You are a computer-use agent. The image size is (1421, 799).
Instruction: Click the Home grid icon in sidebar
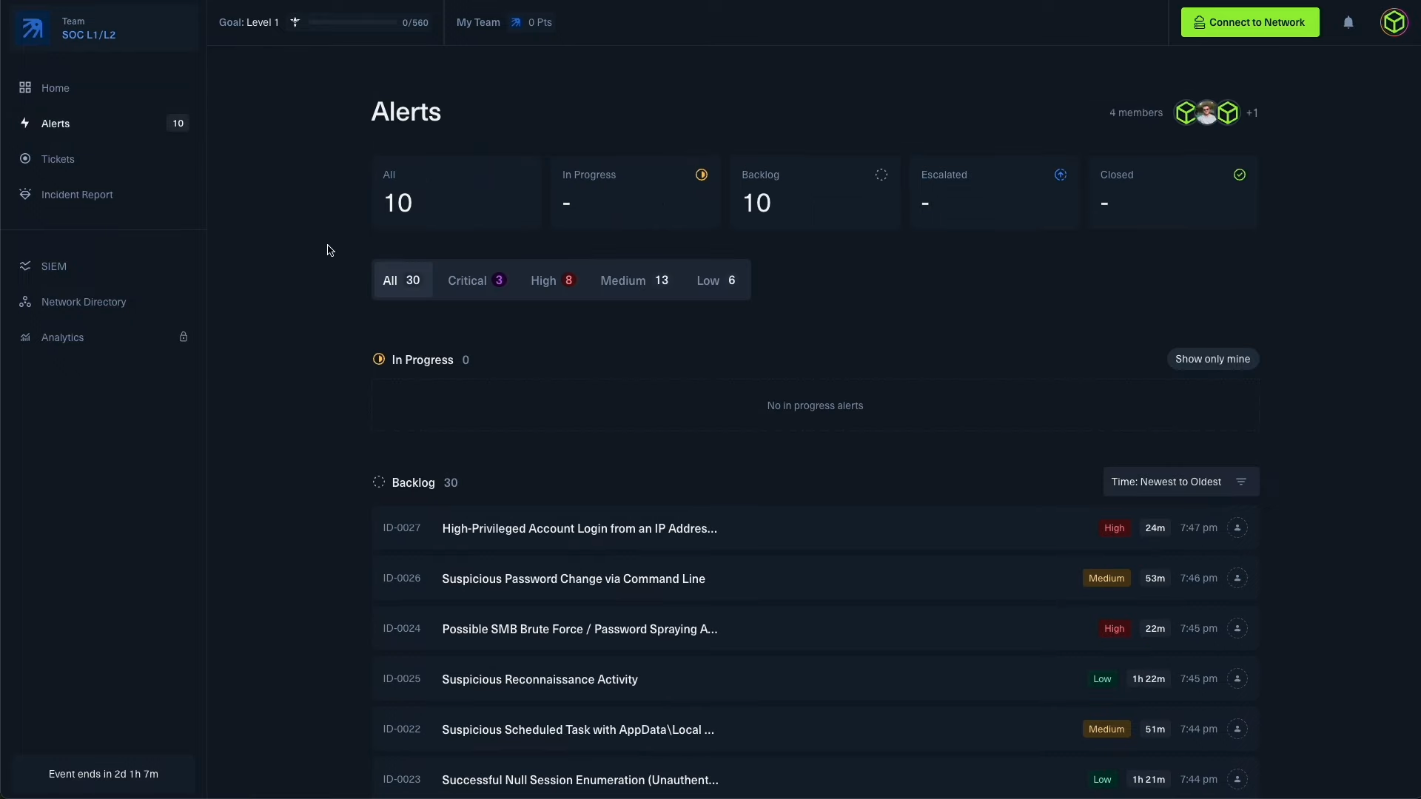pos(25,87)
